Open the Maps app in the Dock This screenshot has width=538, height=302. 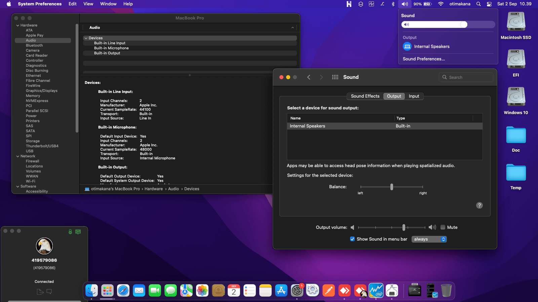click(186, 291)
